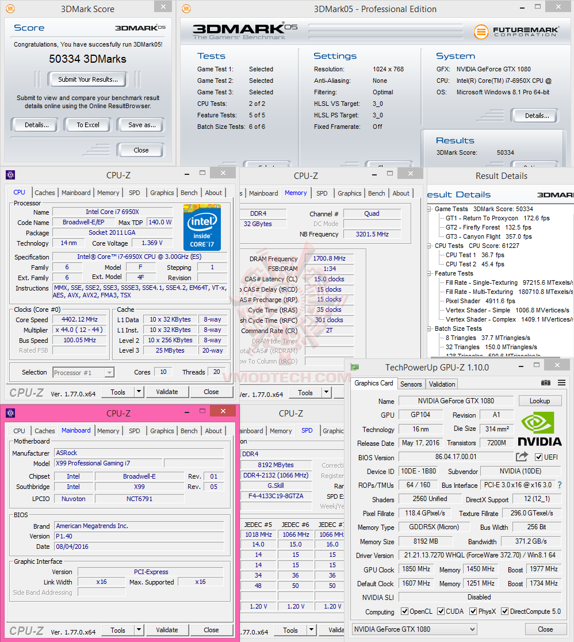Click the GPU-Z BIOS Version field 86.04.17.00.01
Screen dimensions: 574x642
456,457
